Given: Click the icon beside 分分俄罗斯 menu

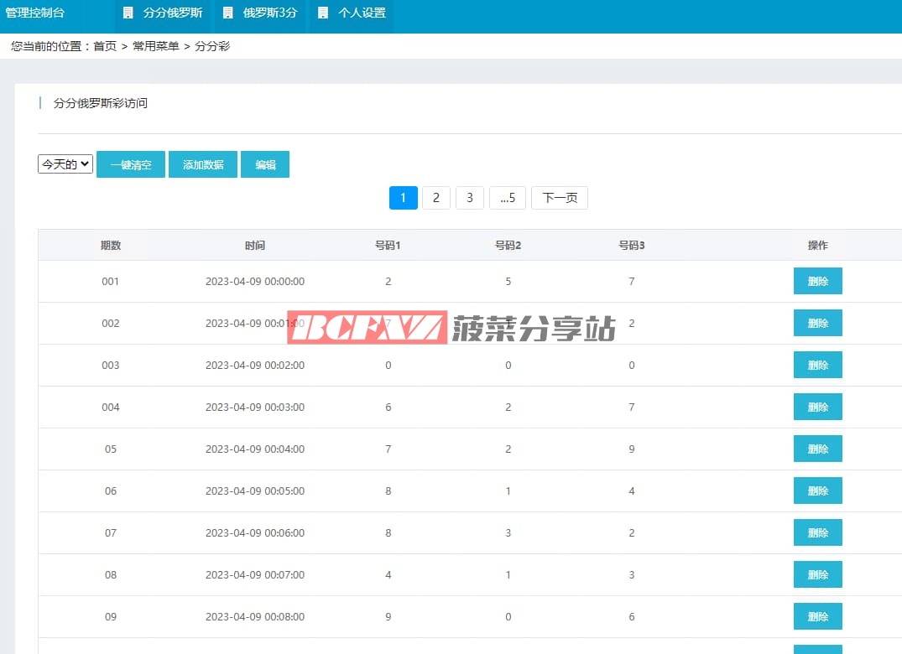Looking at the screenshot, I should pos(128,13).
